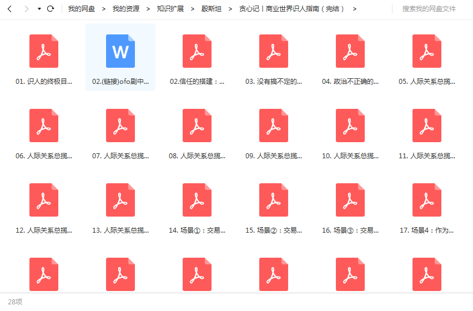Screen dimensions: 473x311
Task: Expand the chevron after 知识扩展
Action: 192,9
